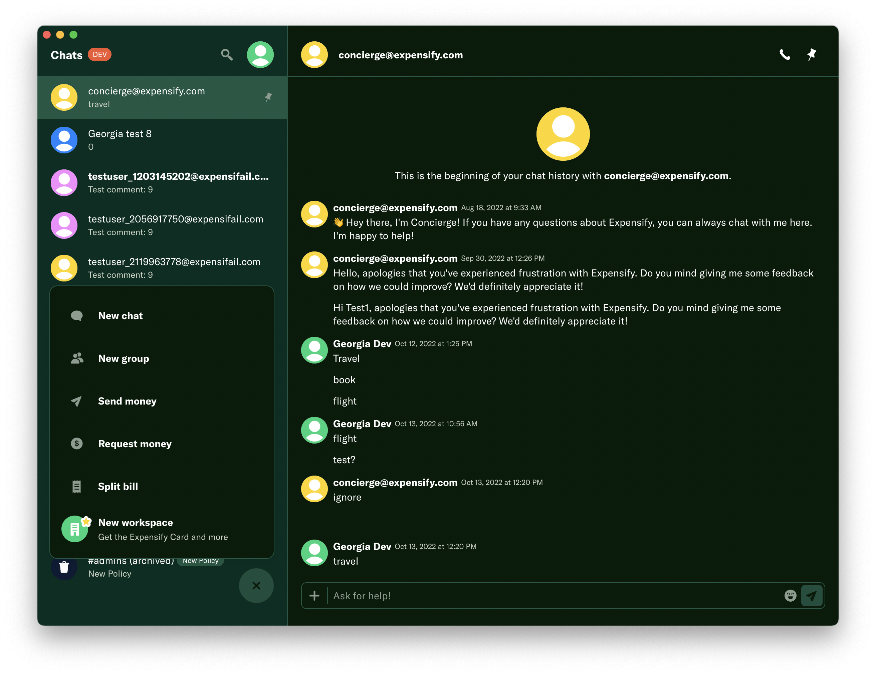Select New group from the menu
The height and width of the screenshot is (675, 876).
point(123,359)
